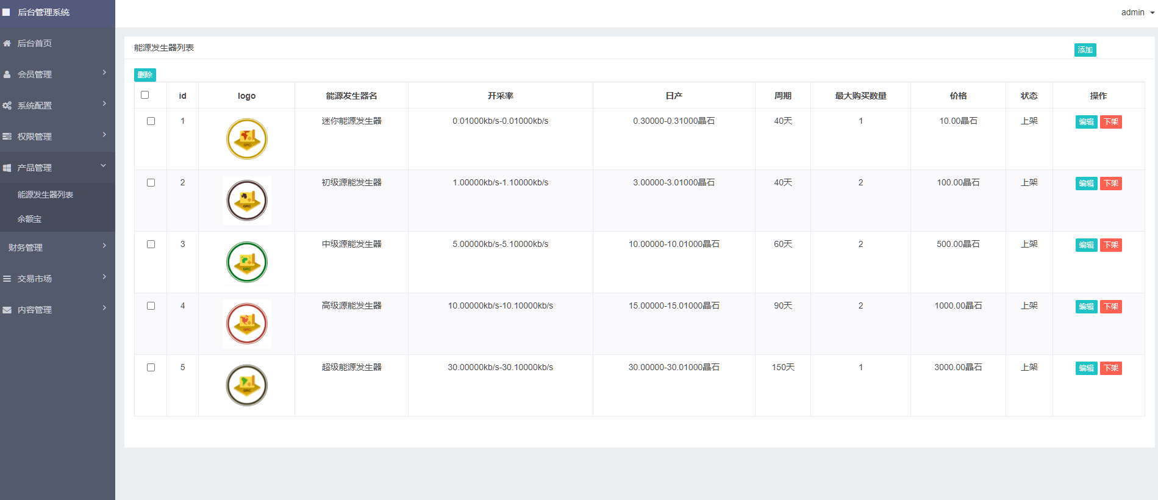Toggle the select-all checkbox in table header

[145, 95]
